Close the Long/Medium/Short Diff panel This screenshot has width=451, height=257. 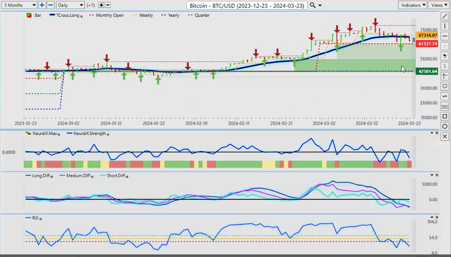[437, 175]
